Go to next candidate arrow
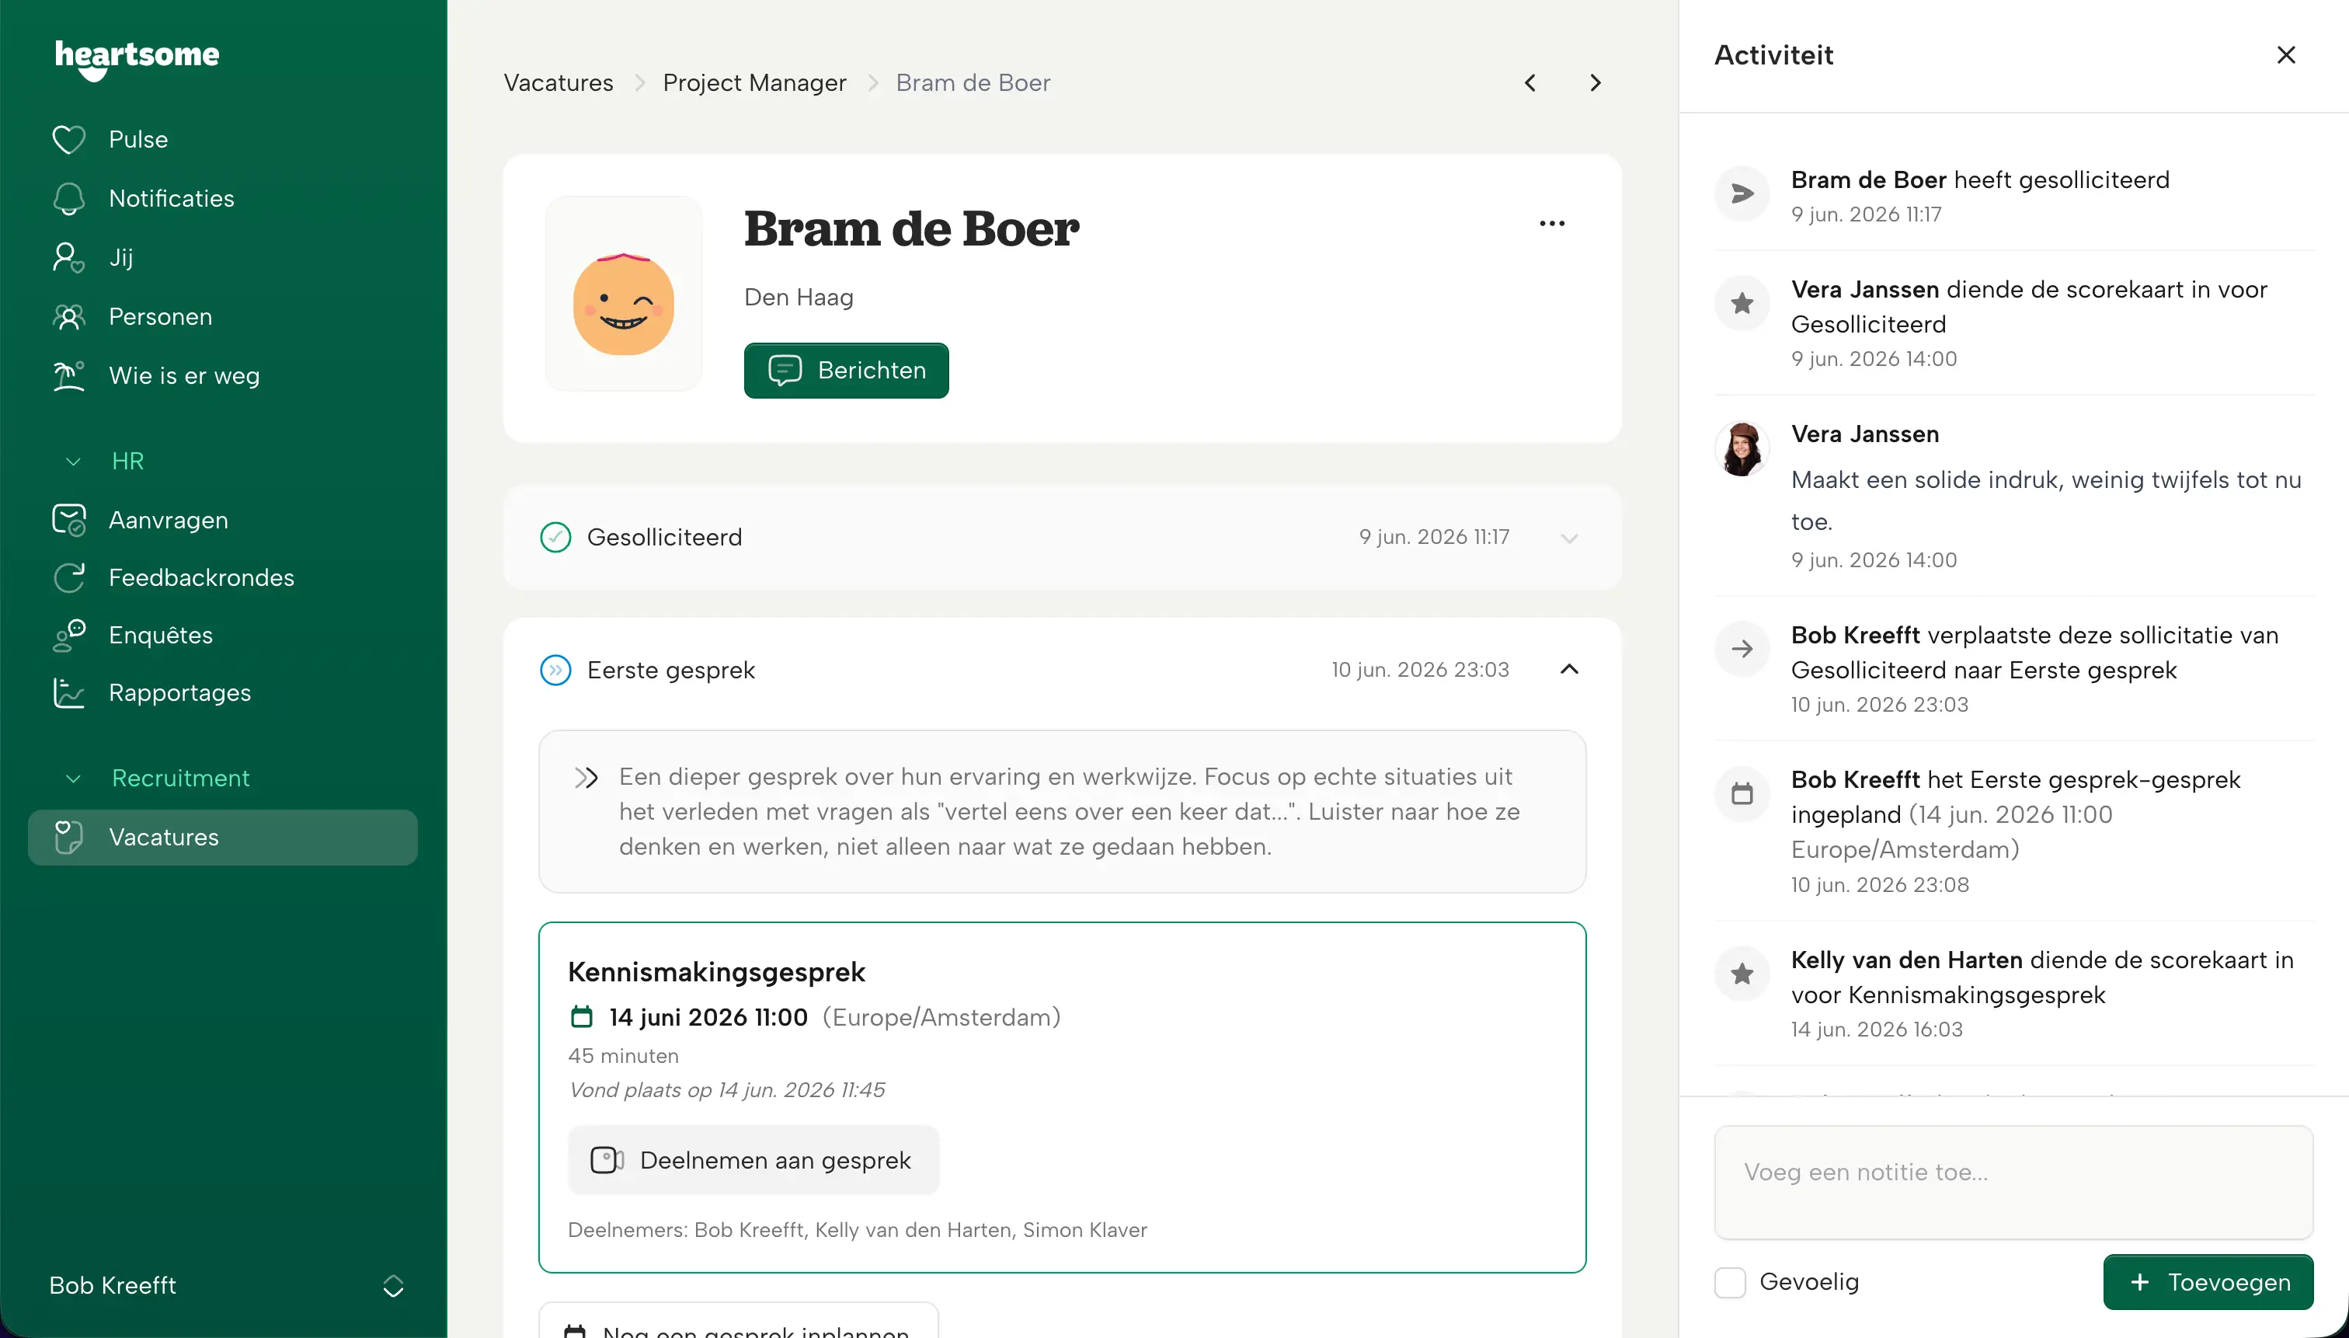The image size is (2349, 1338). (x=1595, y=82)
